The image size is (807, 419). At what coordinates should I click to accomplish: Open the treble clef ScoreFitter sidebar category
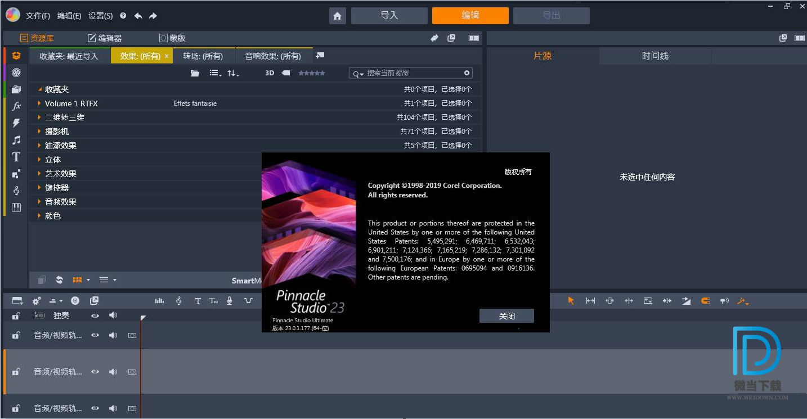click(x=16, y=191)
